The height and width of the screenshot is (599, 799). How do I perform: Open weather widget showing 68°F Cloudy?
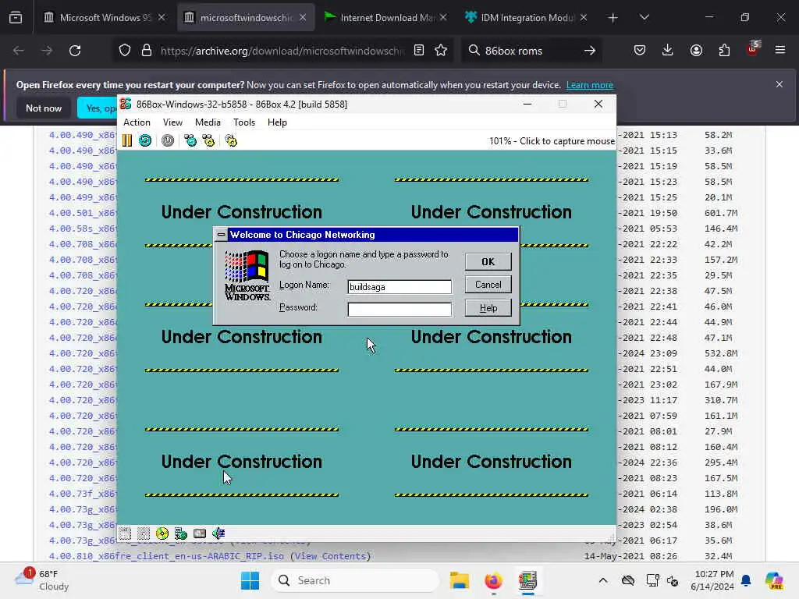pos(42,580)
